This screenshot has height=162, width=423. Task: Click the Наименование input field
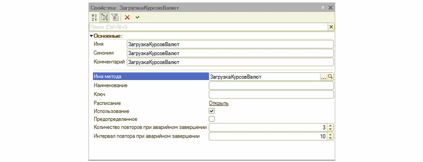click(271, 86)
